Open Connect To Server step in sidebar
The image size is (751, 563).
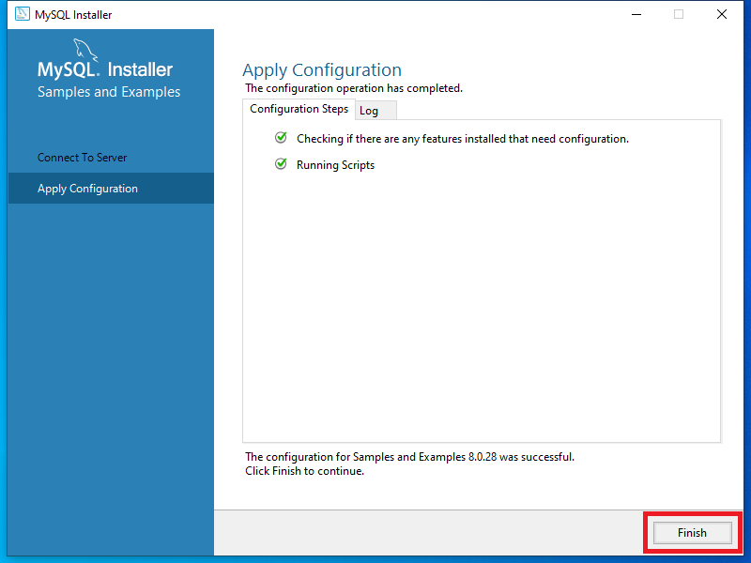click(83, 158)
